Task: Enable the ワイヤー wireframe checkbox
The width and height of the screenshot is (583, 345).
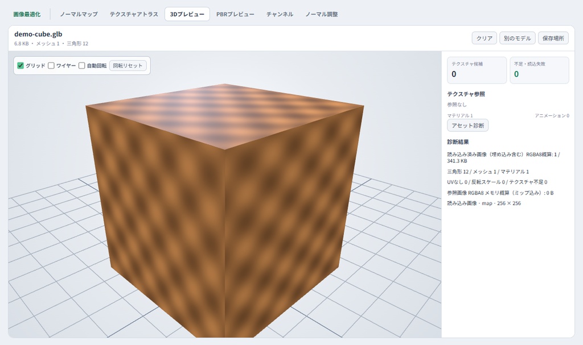Action: click(x=51, y=65)
